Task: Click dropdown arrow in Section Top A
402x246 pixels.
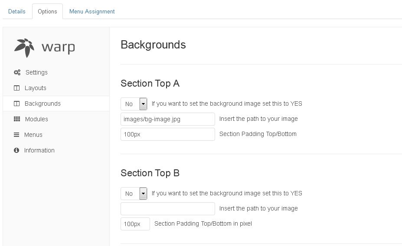Action: [143, 104]
